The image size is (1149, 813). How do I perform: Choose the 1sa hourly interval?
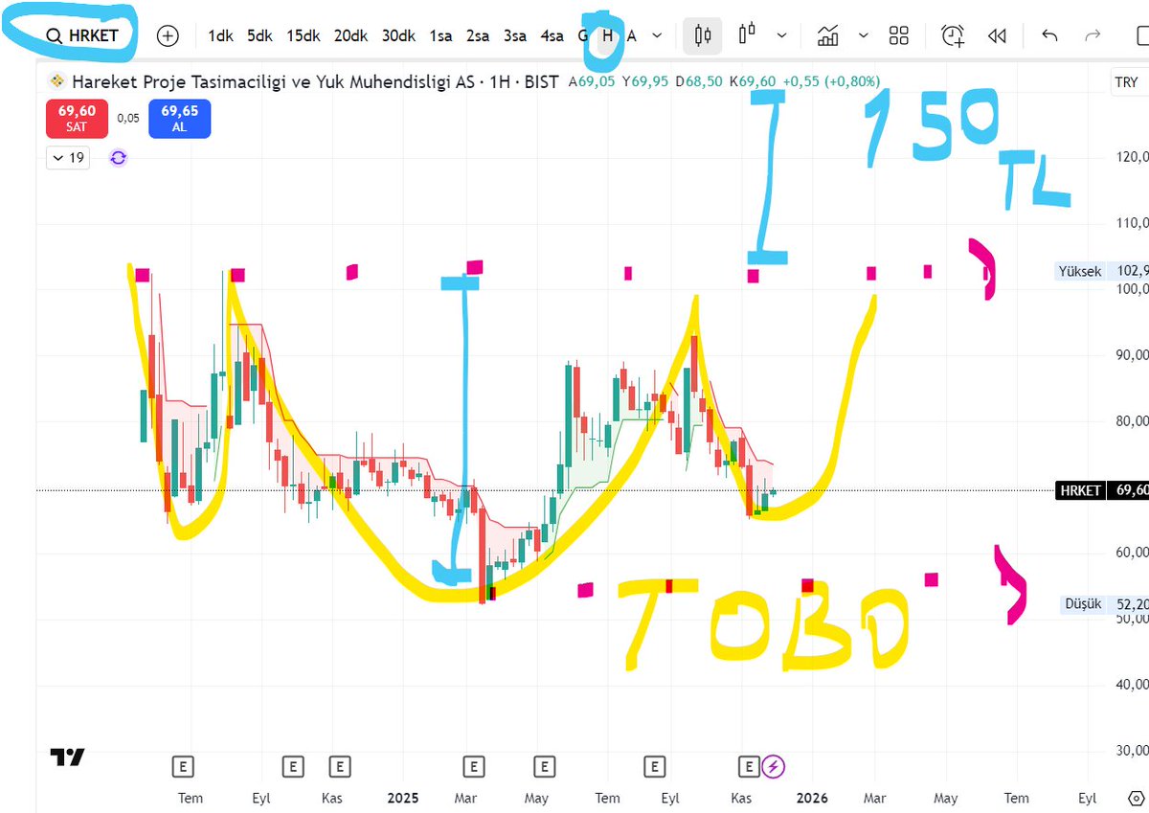click(x=440, y=35)
